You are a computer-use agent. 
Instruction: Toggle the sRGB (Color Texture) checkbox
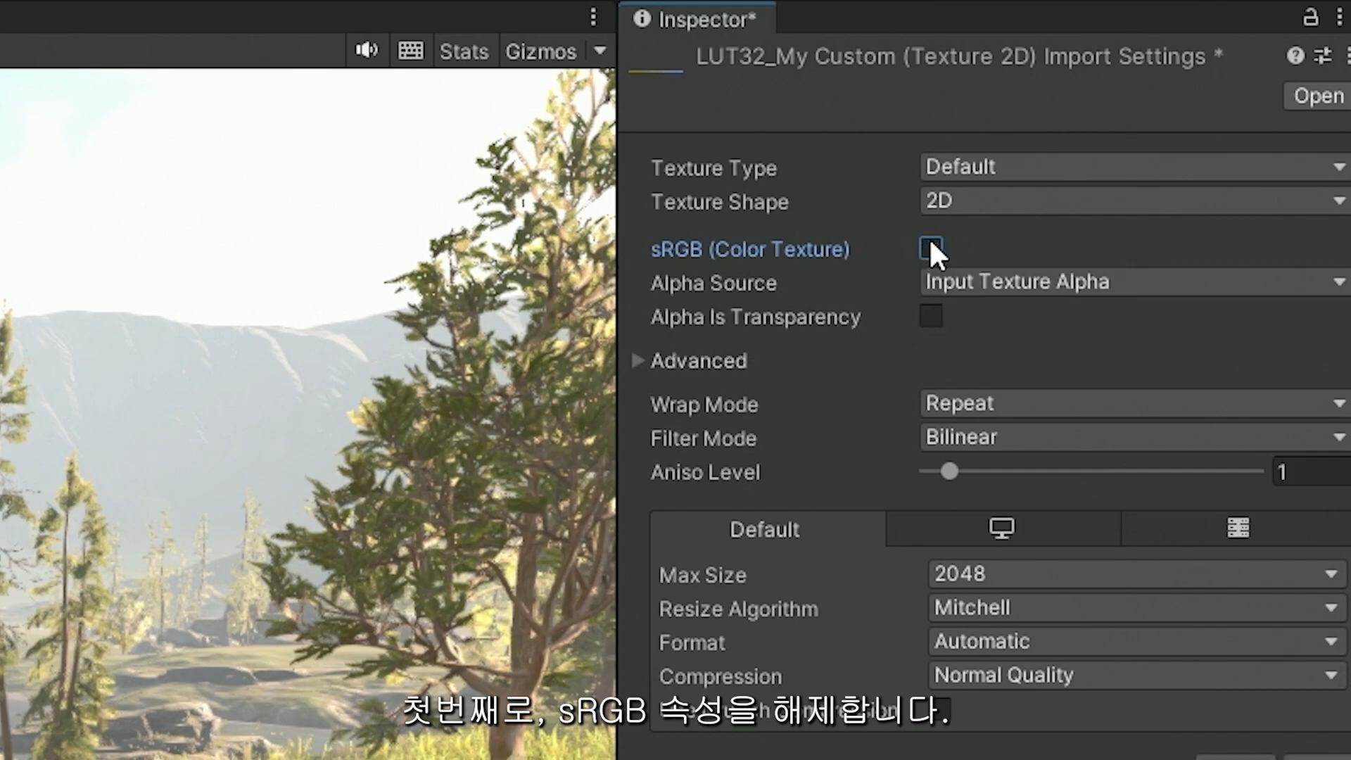pyautogui.click(x=930, y=248)
